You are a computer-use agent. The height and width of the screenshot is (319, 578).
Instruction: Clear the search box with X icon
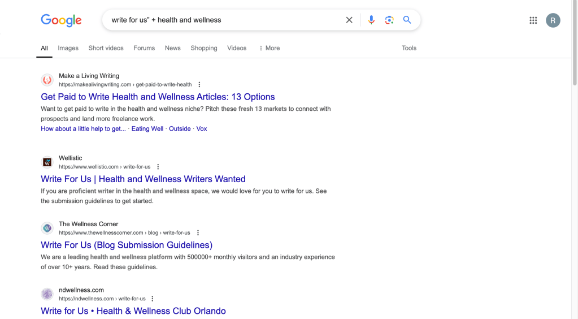pos(349,20)
